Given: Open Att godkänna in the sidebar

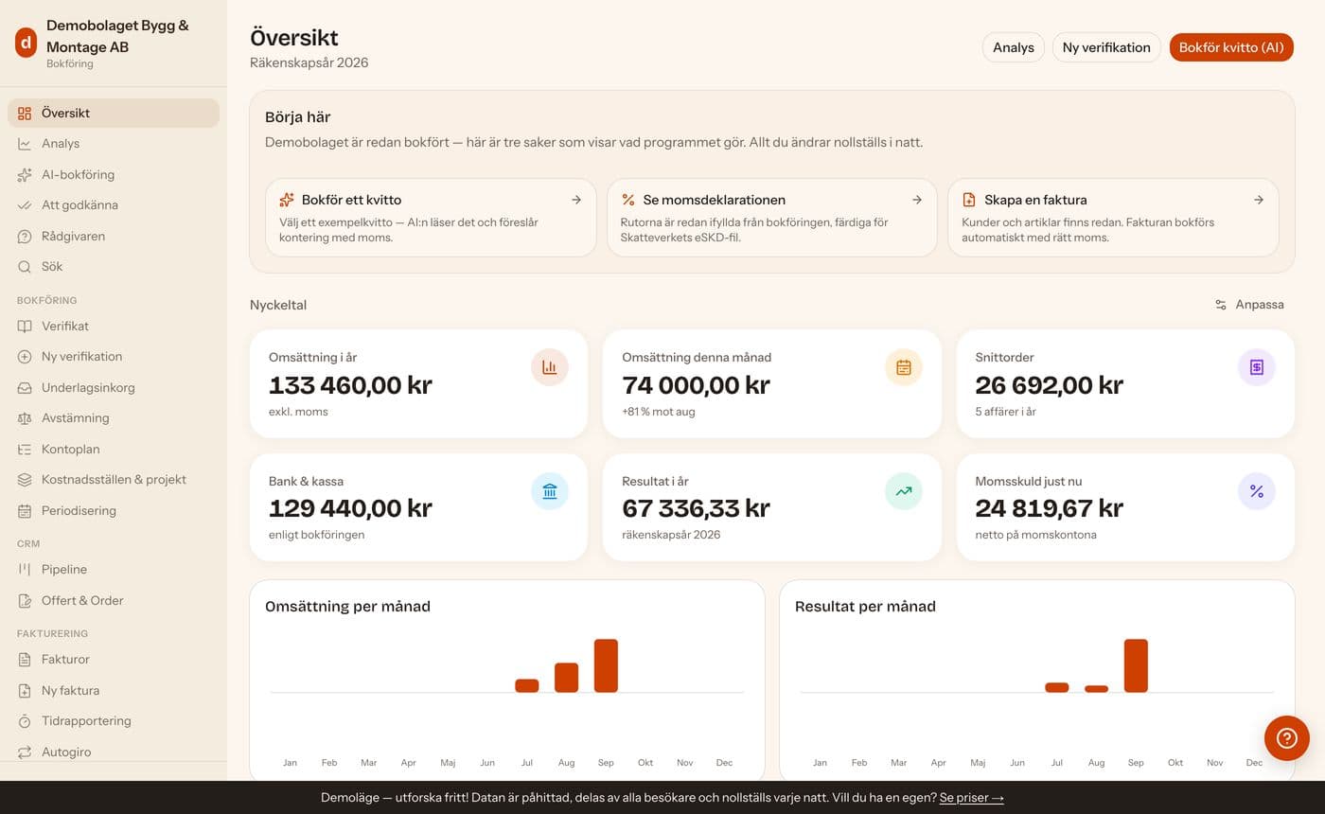Looking at the screenshot, I should tap(114, 205).
